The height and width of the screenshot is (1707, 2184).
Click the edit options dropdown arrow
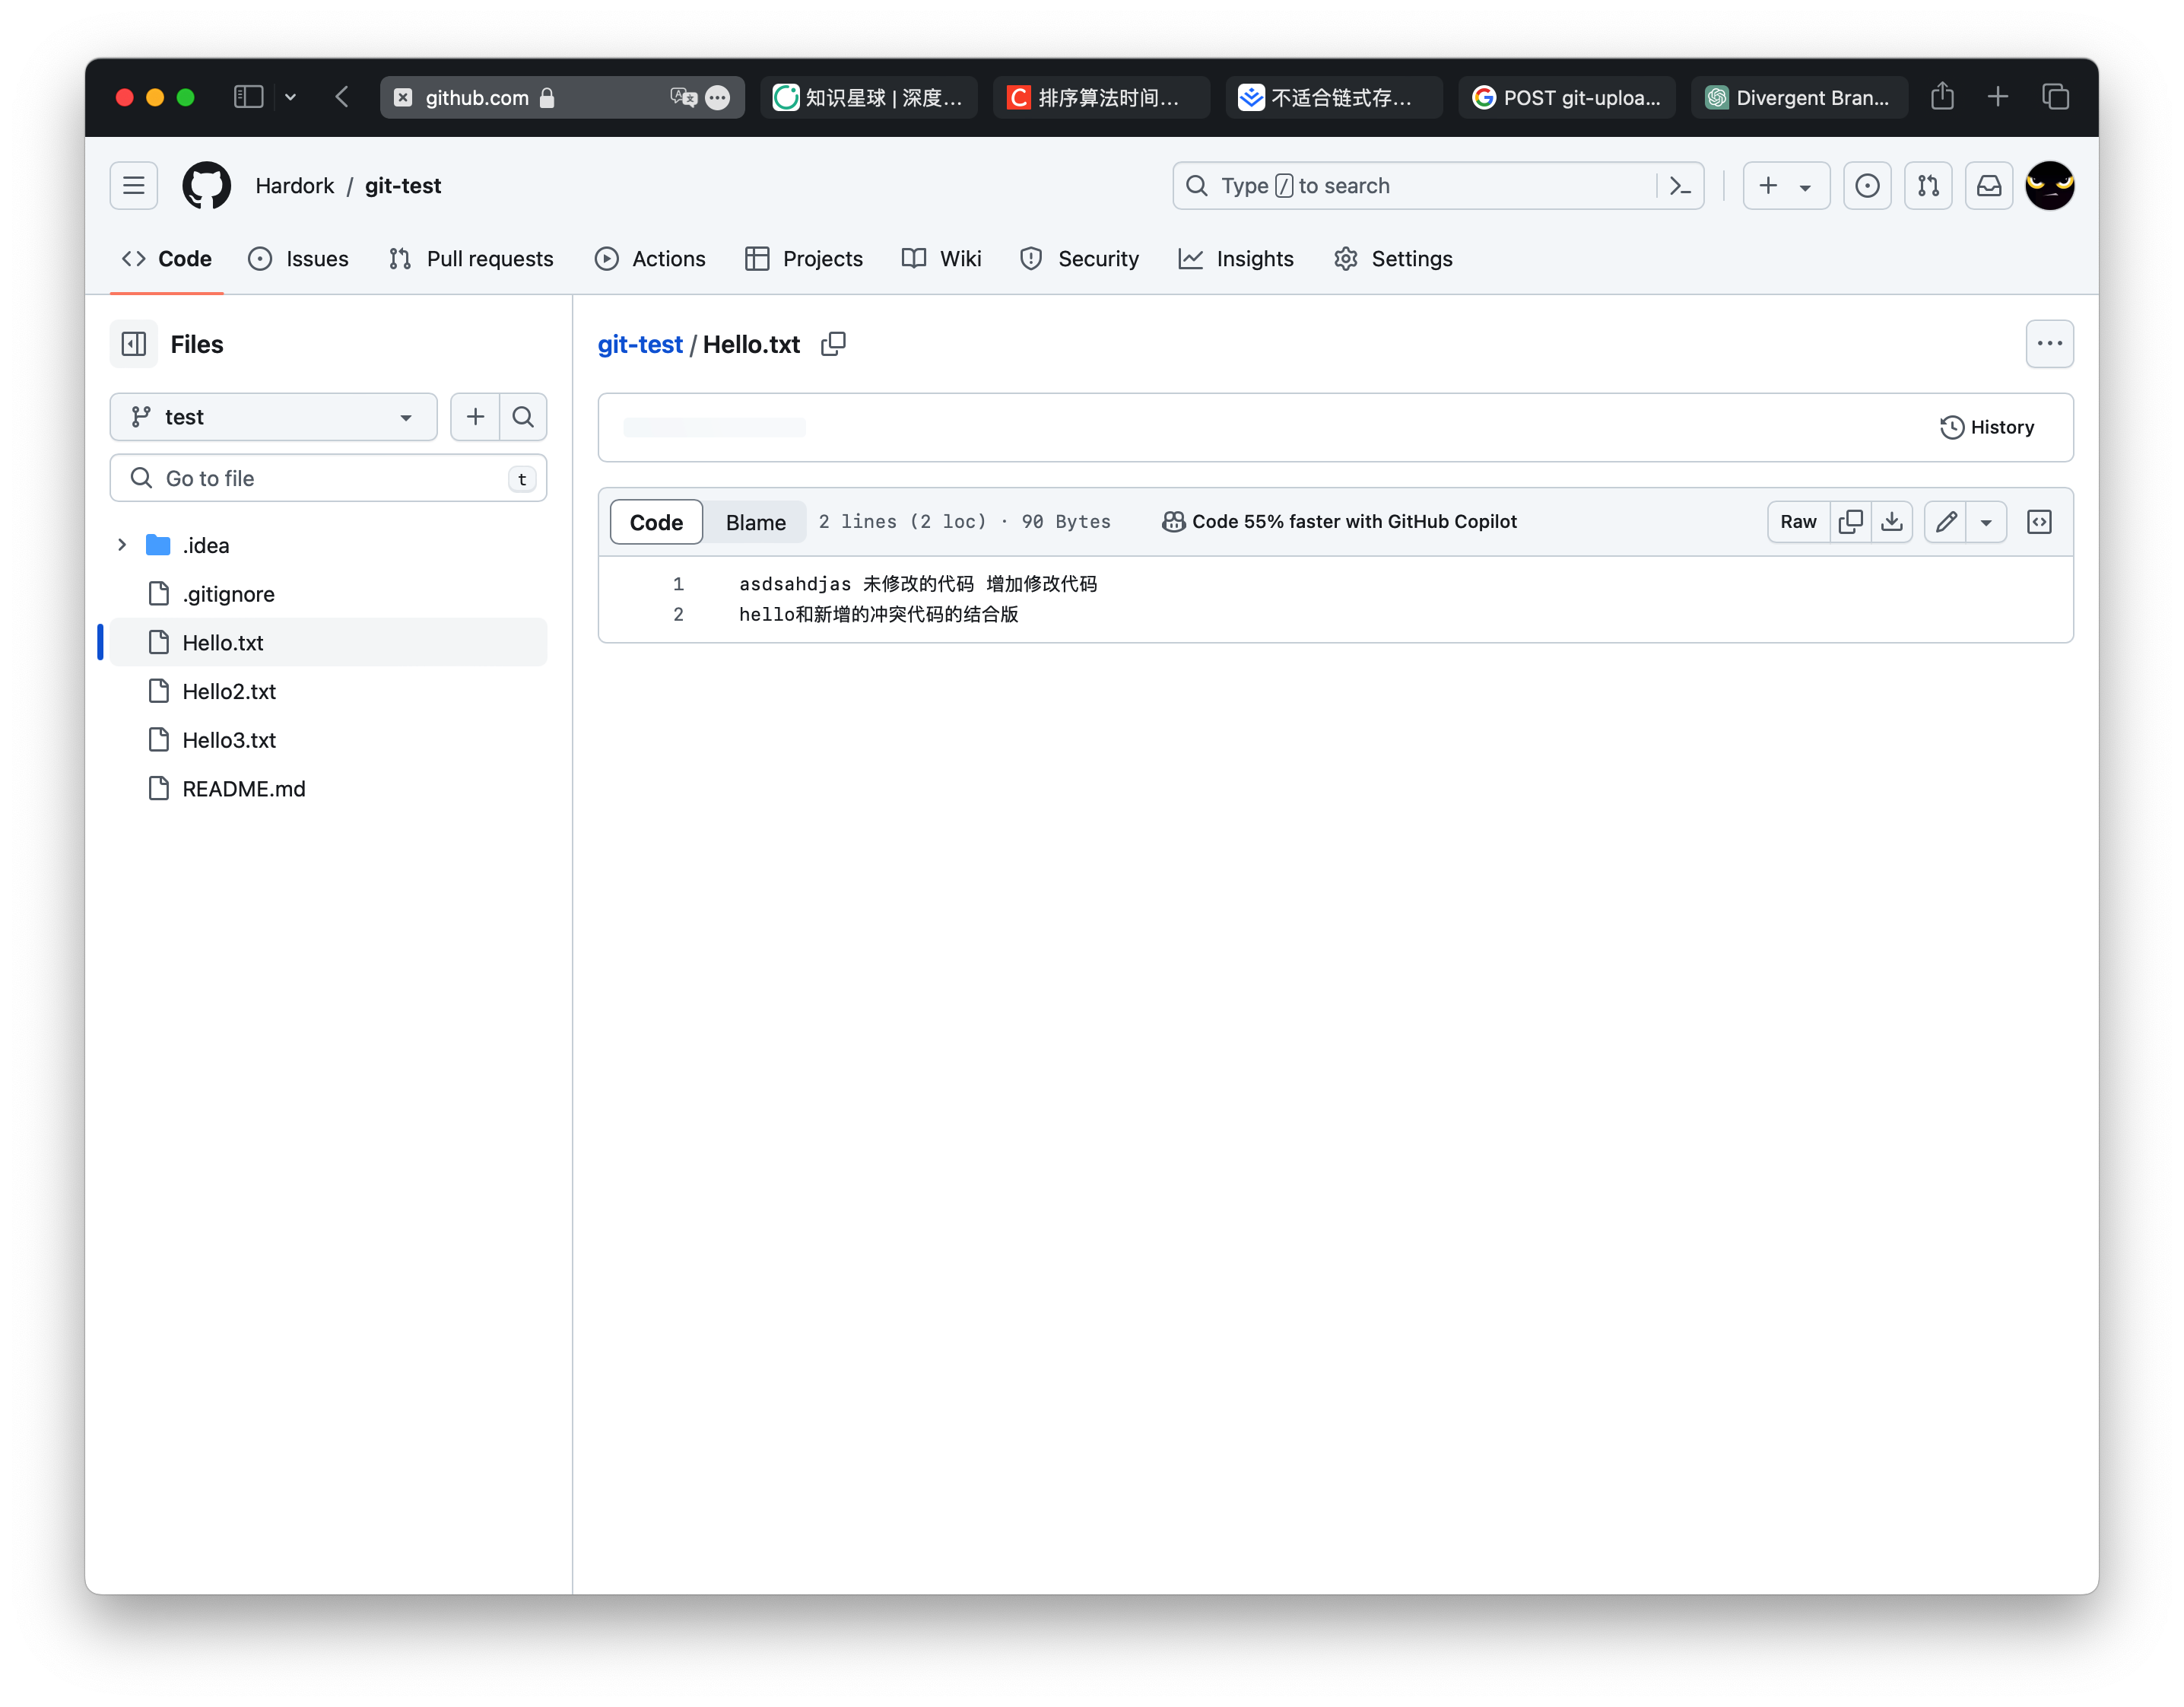point(1986,521)
